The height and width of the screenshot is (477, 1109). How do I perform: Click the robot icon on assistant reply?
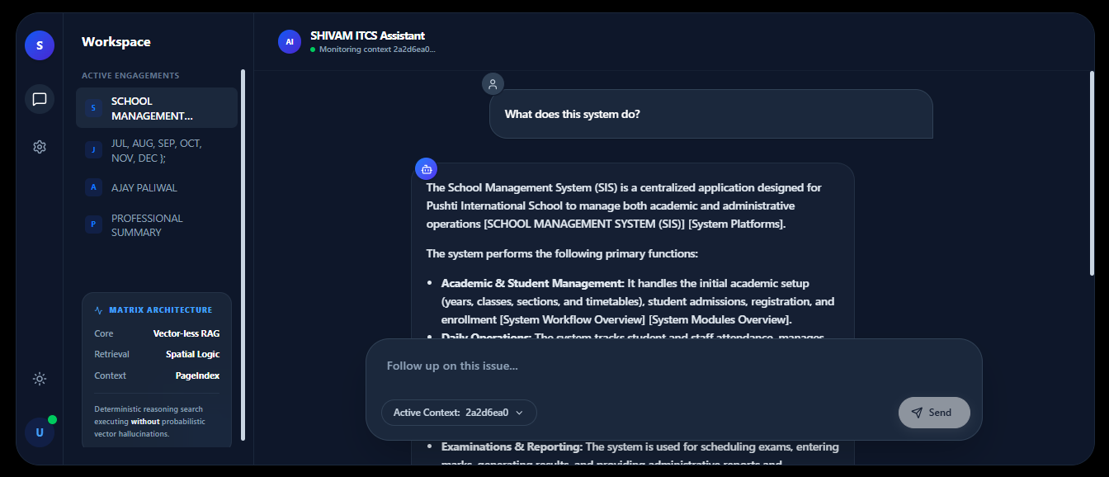(x=426, y=168)
